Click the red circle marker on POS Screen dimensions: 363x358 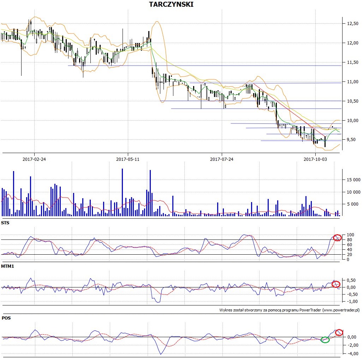(x=339, y=333)
